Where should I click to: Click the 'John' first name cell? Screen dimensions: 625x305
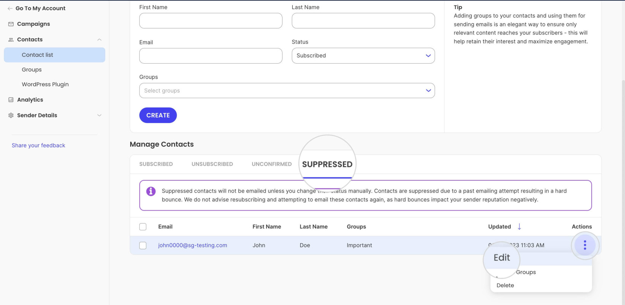[259, 245]
